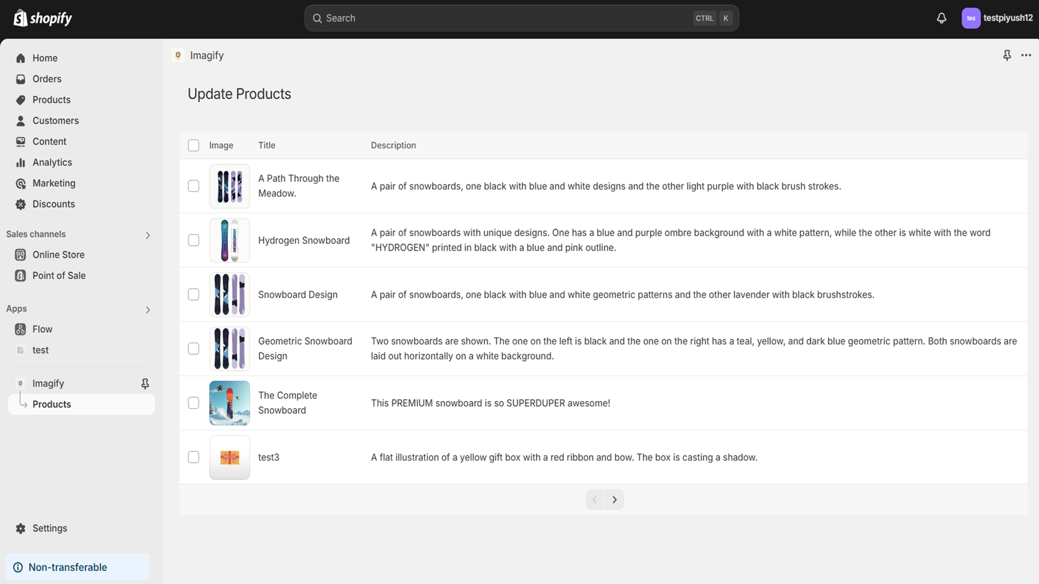The width and height of the screenshot is (1039, 584).
Task: Open Point of Sale sales channel
Action: (x=59, y=275)
